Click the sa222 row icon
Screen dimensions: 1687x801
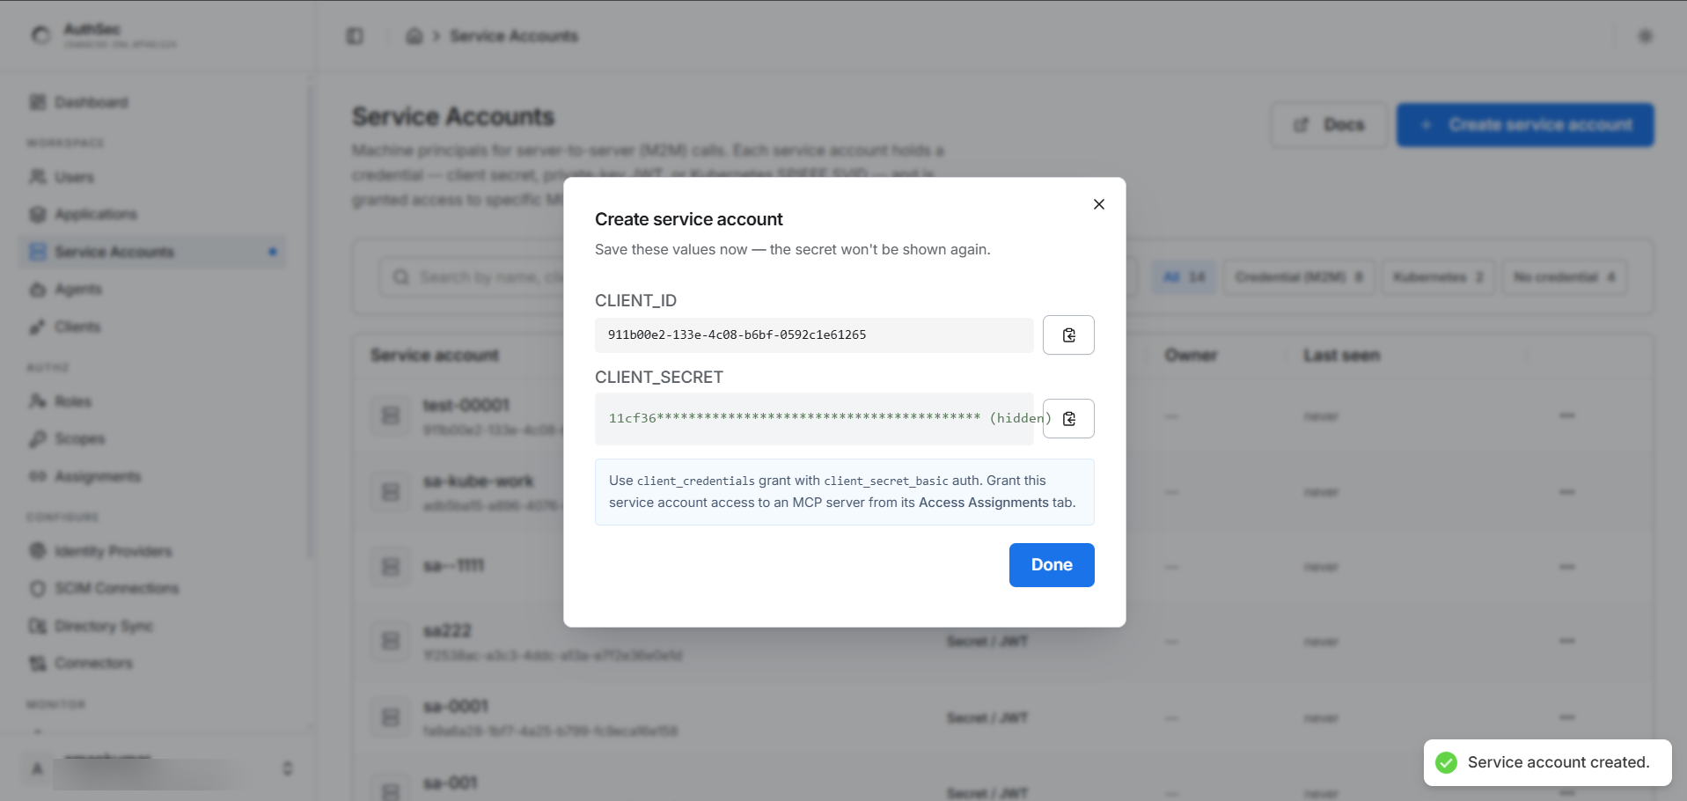[x=391, y=641]
